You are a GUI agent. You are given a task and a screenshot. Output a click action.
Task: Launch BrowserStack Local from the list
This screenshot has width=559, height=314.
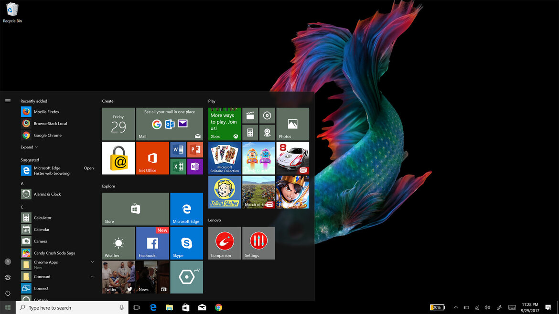point(57,124)
